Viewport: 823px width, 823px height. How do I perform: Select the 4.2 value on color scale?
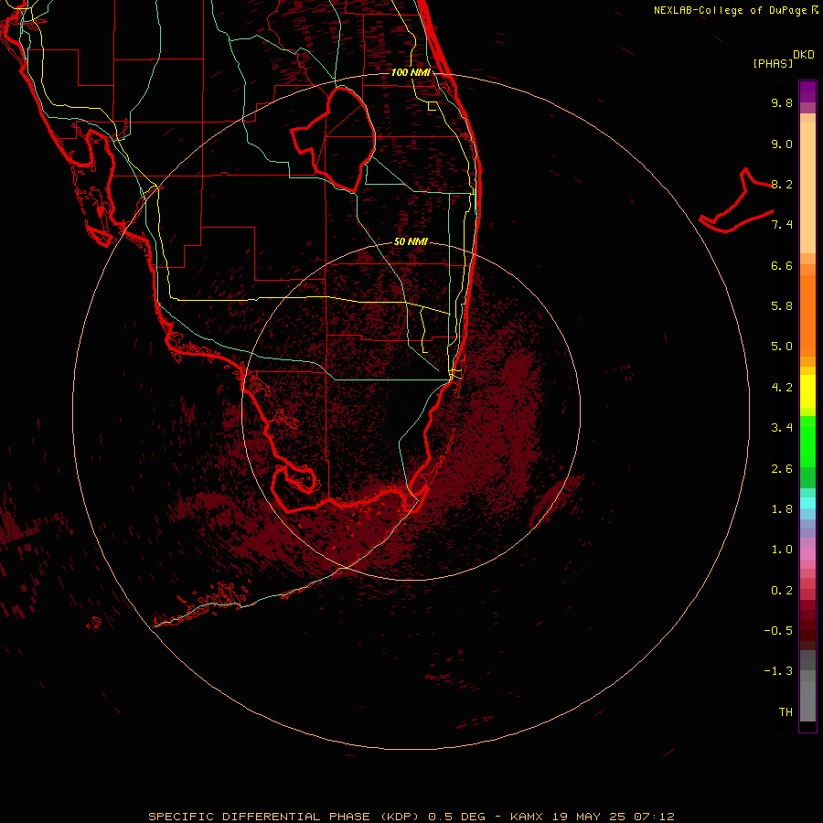tap(782, 388)
